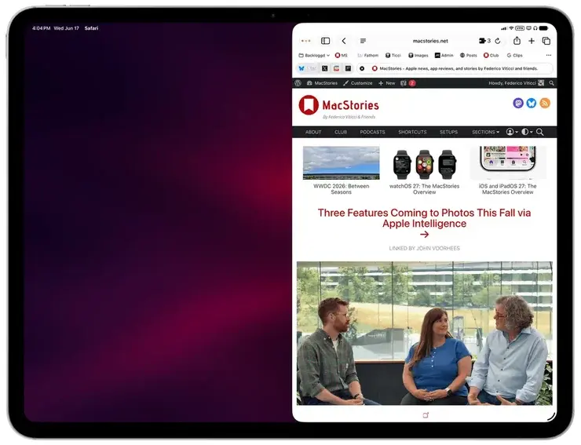The height and width of the screenshot is (445, 581).
Task: Open the iOS and iPadOS 27 thumbnail
Action: coord(508,162)
